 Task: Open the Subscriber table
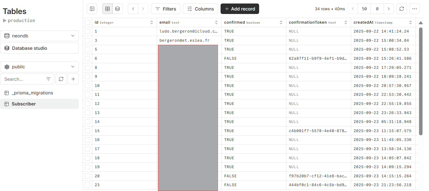(x=24, y=104)
